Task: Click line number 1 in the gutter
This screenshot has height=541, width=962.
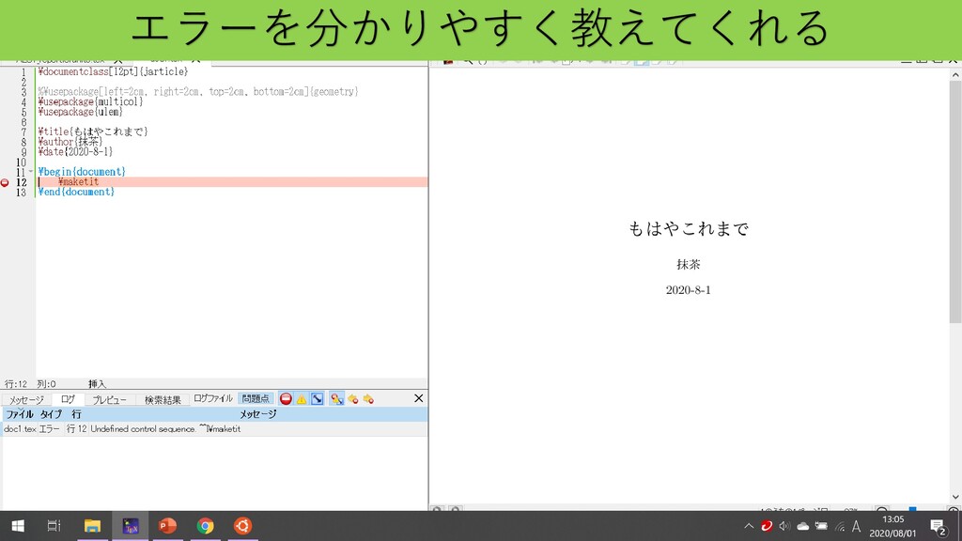Action: (23, 71)
